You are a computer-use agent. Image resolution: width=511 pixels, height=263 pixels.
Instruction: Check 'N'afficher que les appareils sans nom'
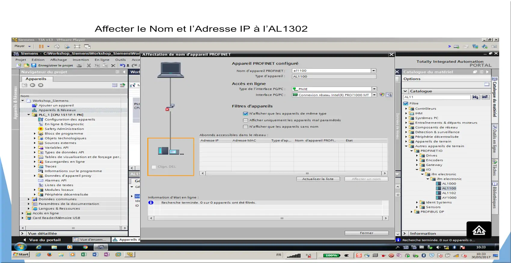point(245,127)
